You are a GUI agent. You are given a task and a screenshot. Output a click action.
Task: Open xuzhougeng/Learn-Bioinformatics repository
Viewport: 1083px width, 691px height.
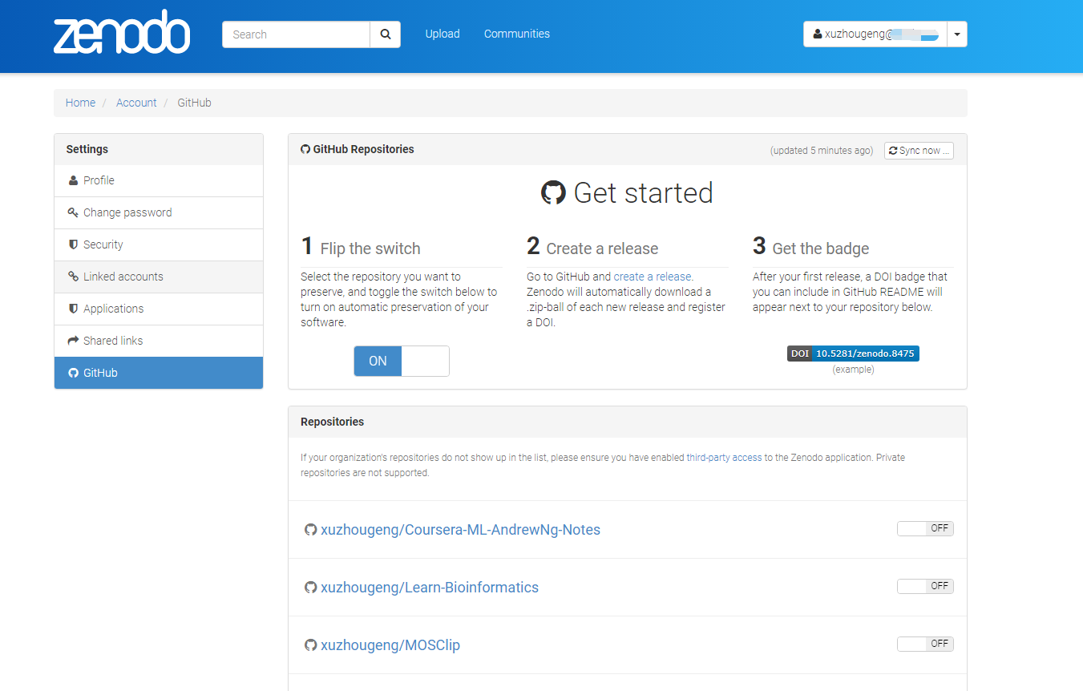click(x=430, y=588)
